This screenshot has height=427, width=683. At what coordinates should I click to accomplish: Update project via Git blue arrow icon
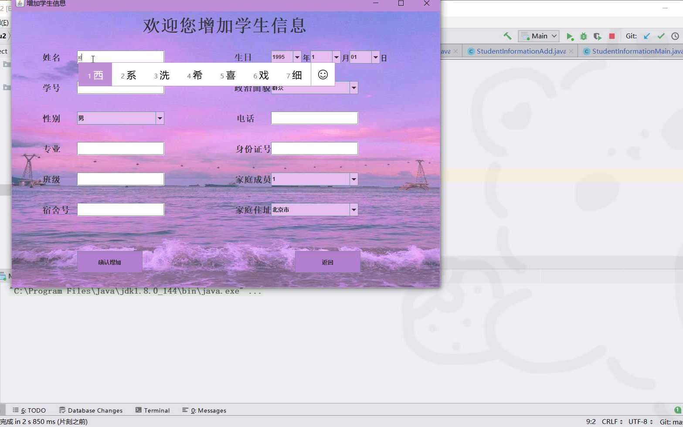coord(647,36)
